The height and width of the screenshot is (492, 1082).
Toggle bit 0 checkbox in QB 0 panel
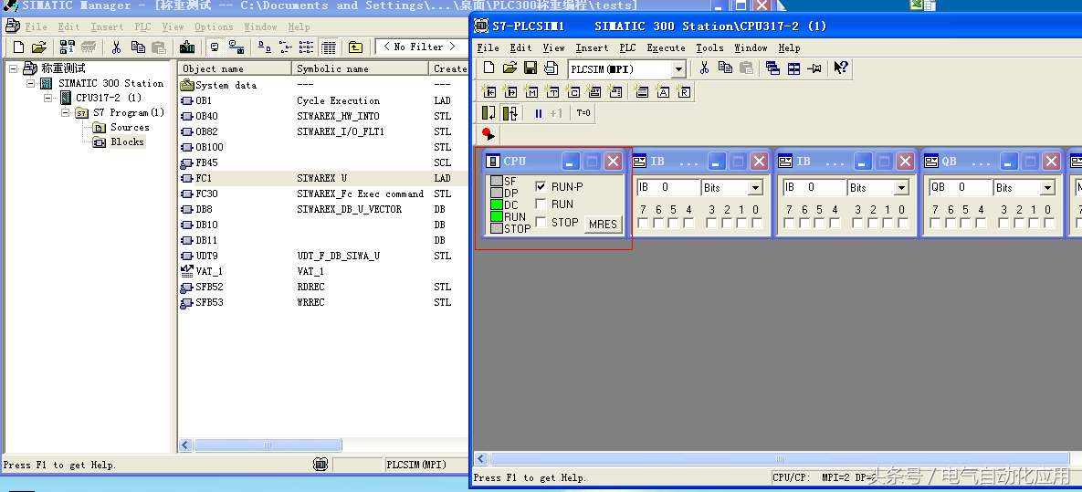[1048, 223]
